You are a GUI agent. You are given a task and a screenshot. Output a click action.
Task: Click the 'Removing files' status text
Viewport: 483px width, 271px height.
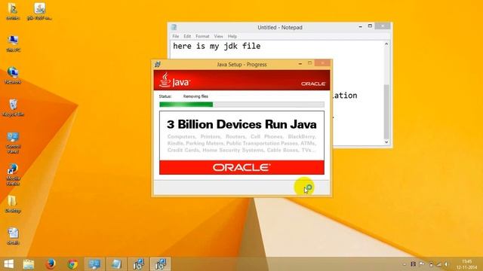coord(195,96)
